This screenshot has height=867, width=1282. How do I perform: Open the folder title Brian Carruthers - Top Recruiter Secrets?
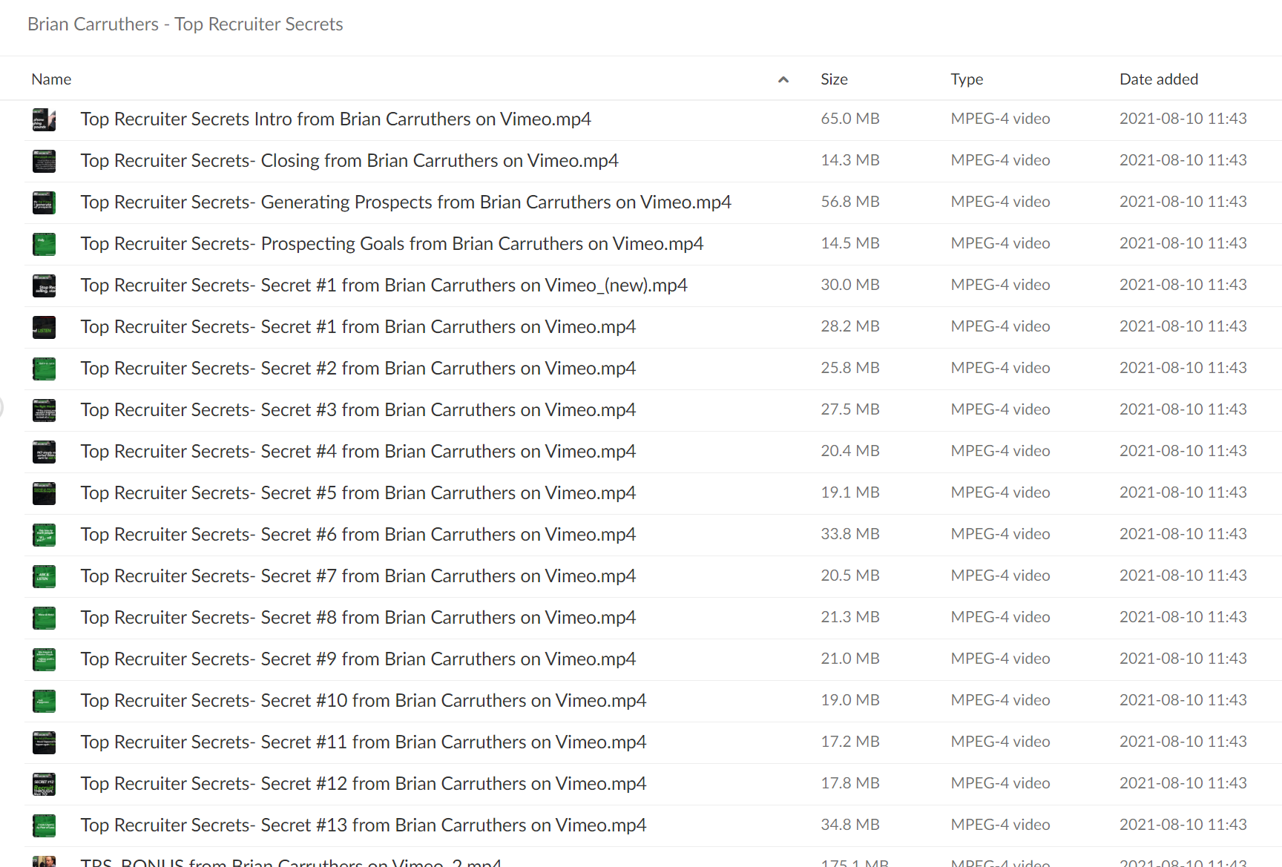click(185, 24)
